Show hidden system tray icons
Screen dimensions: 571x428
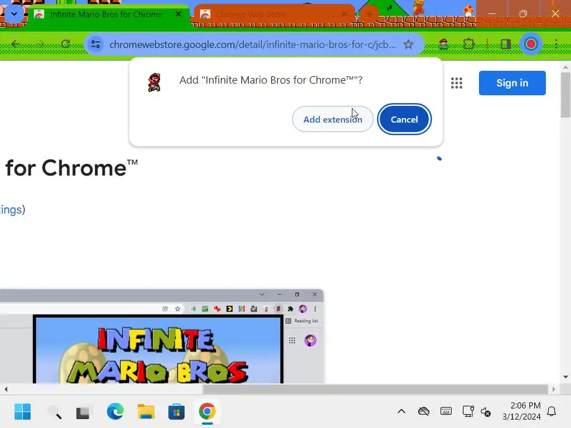coord(401,412)
